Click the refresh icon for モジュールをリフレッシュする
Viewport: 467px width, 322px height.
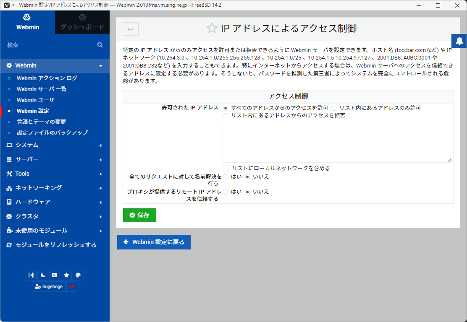(x=9, y=245)
